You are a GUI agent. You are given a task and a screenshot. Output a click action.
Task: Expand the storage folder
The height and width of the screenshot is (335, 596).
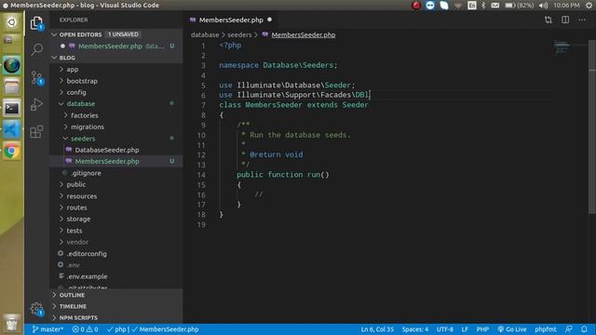pos(78,219)
